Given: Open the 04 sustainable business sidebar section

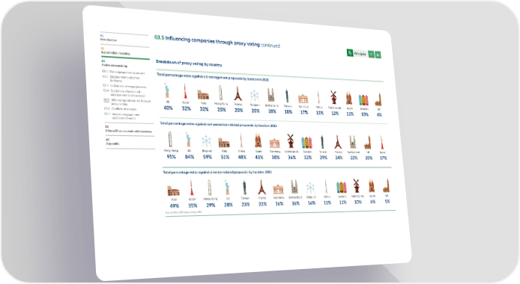Looking at the screenshot, I should 128,129.
